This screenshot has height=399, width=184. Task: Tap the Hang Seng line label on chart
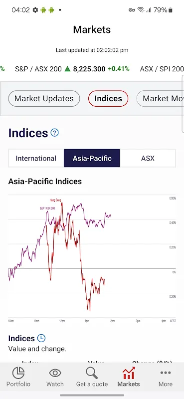[55, 200]
